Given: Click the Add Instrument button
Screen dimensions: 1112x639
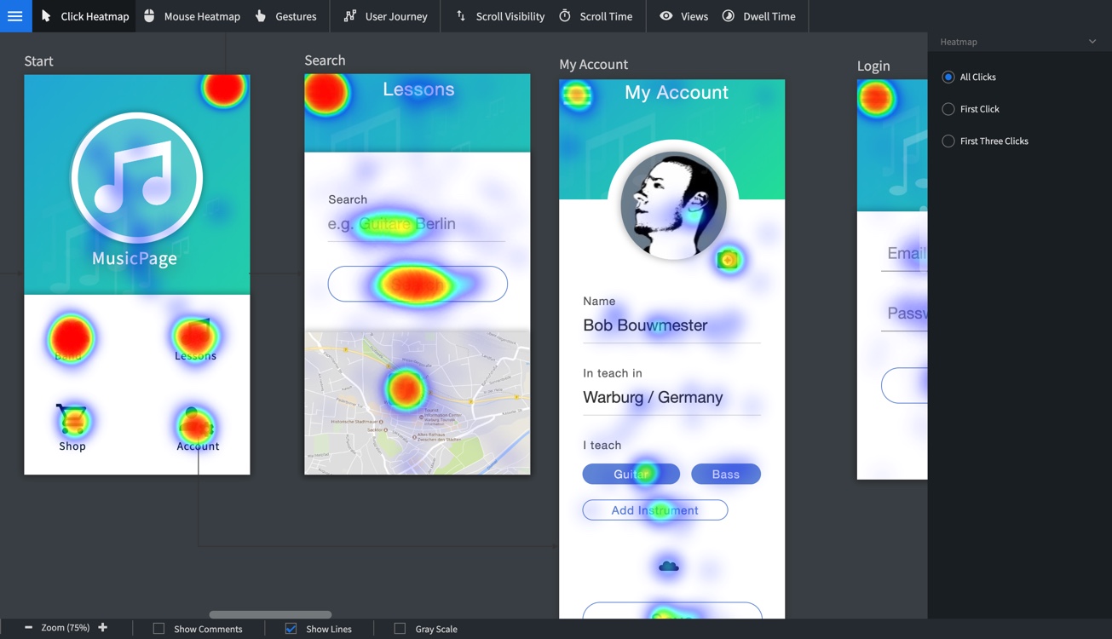Looking at the screenshot, I should tap(654, 510).
